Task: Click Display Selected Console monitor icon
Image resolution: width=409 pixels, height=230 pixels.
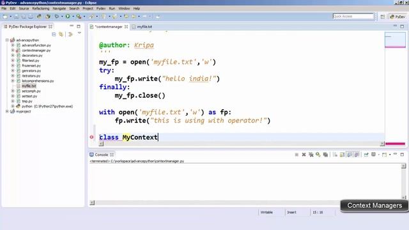Action: pyautogui.click(x=373, y=155)
